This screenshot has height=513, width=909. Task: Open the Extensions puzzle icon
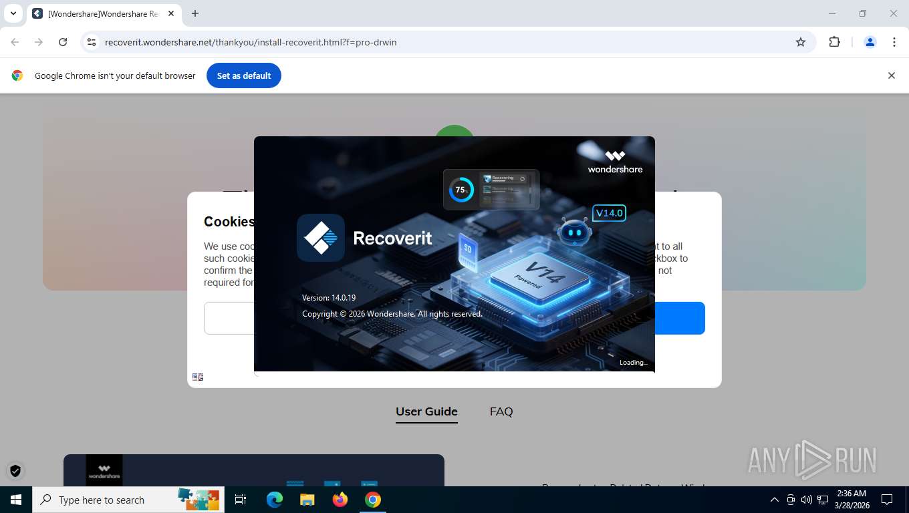coord(834,42)
